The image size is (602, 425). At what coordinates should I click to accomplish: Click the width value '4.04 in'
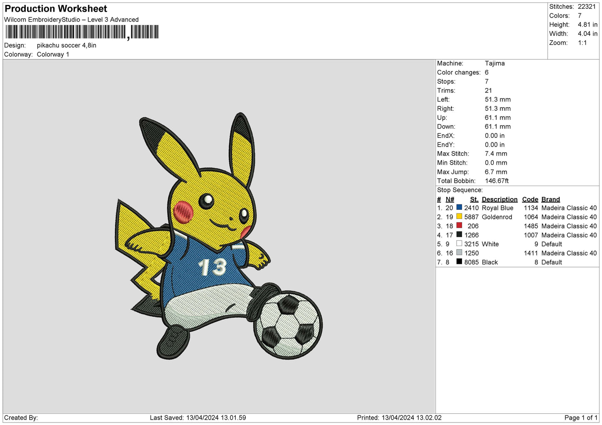(x=587, y=34)
